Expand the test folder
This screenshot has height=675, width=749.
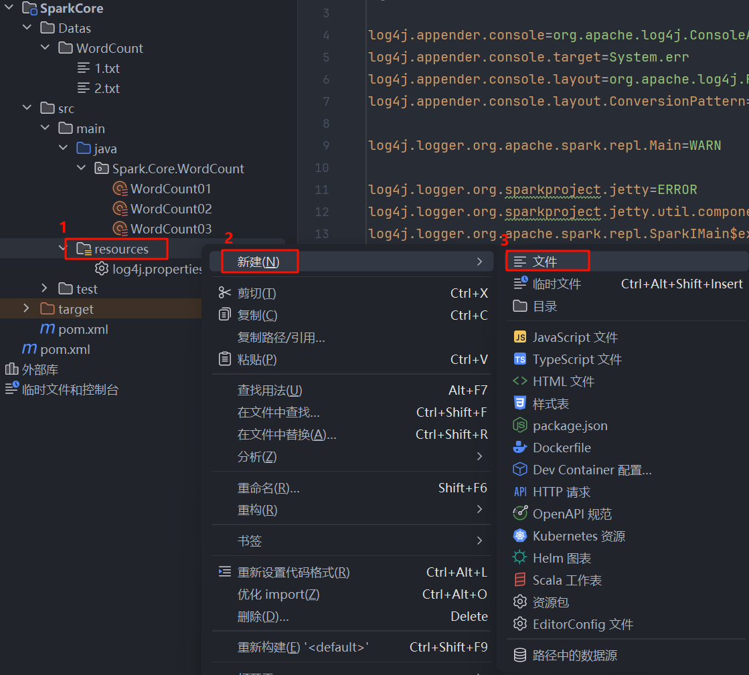[45, 288]
